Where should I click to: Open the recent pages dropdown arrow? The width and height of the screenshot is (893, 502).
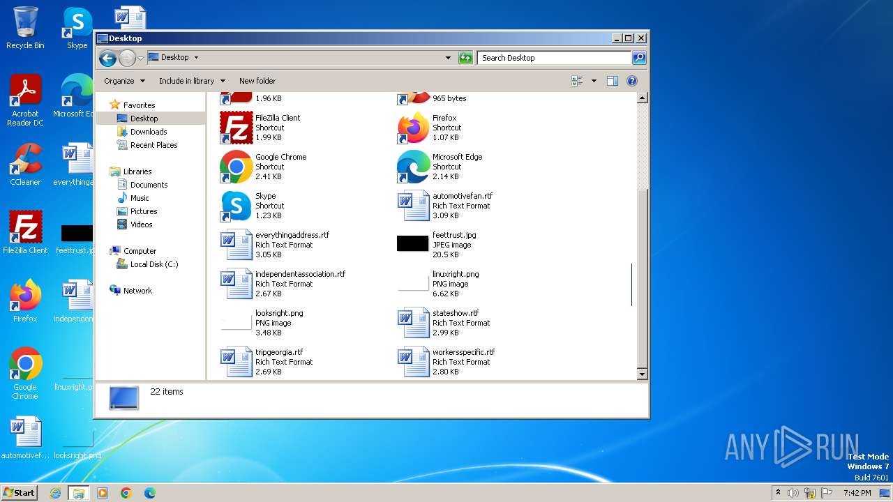tap(141, 58)
